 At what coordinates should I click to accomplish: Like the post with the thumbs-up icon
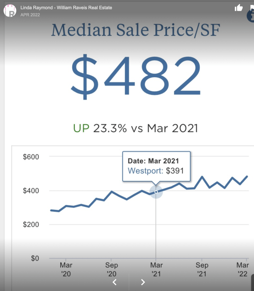238,8
